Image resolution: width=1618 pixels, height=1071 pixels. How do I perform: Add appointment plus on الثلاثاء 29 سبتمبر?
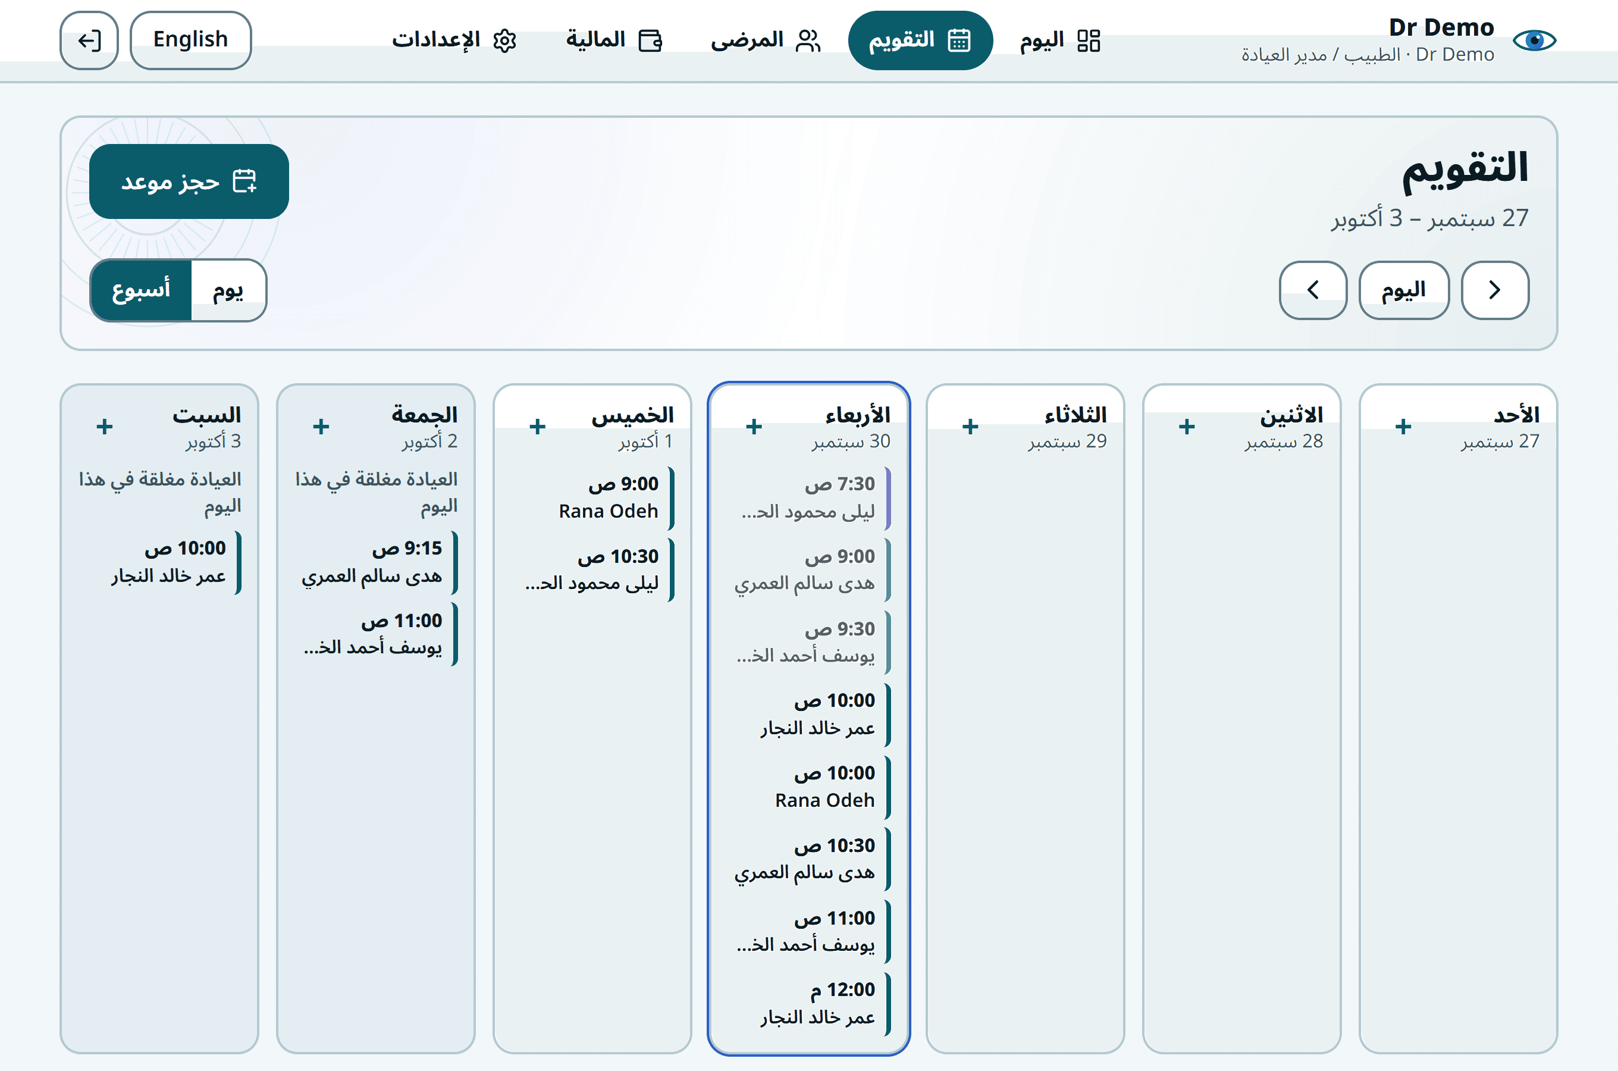970,427
